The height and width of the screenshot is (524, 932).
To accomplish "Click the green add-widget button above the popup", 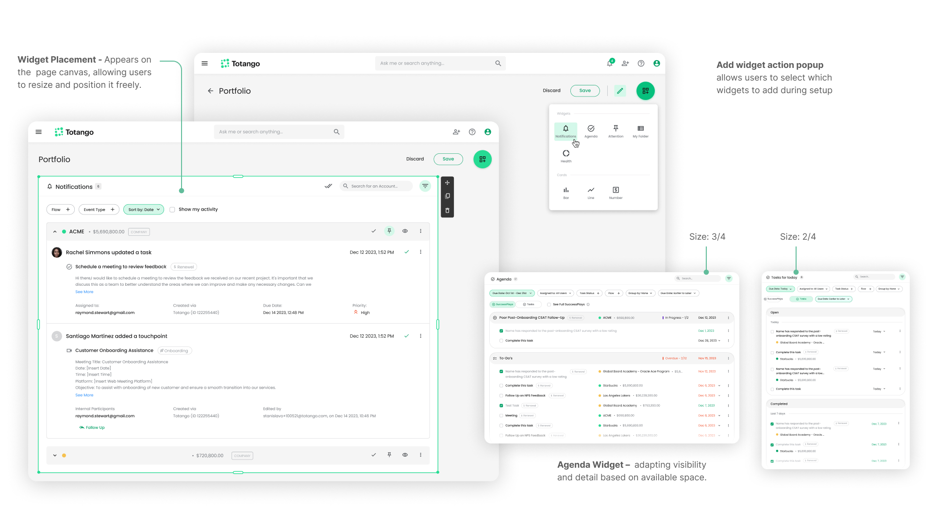I will tap(646, 91).
